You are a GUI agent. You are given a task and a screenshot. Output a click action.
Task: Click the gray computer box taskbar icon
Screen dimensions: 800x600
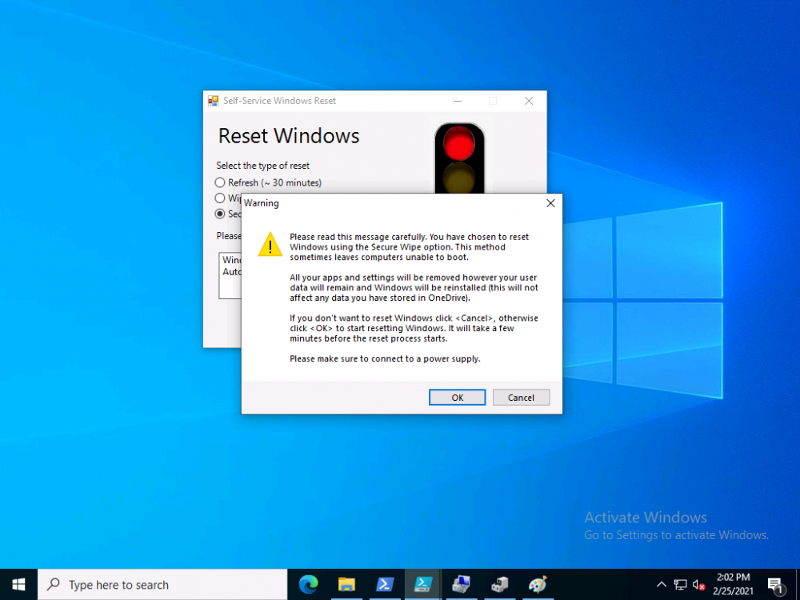click(499, 585)
